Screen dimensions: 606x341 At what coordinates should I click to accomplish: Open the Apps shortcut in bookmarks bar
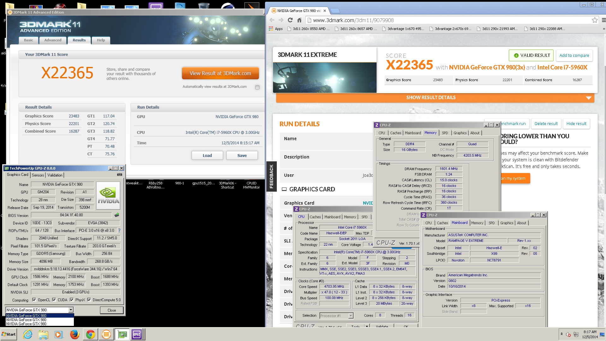pyautogui.click(x=276, y=29)
